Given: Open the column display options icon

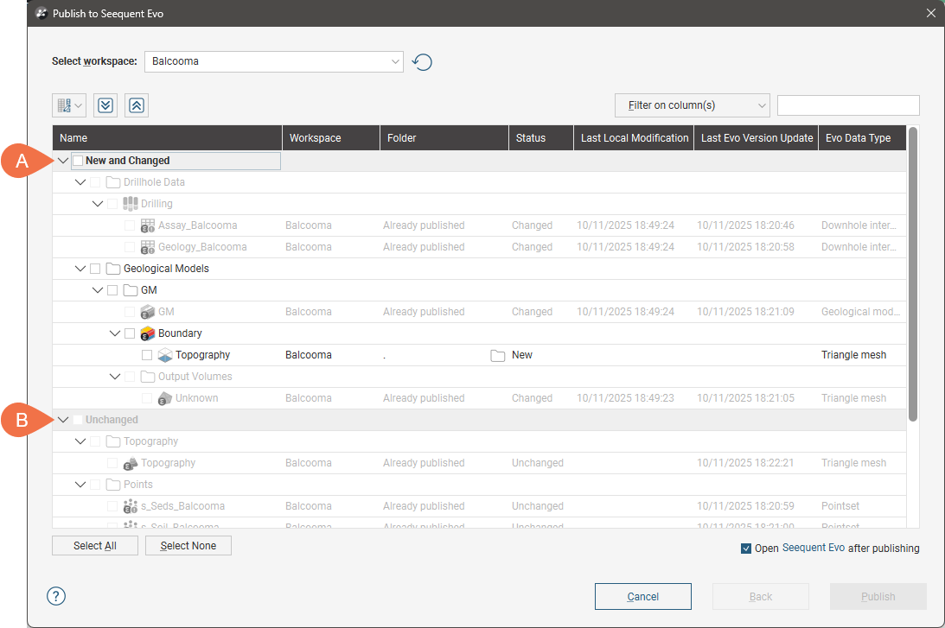Looking at the screenshot, I should coord(68,105).
